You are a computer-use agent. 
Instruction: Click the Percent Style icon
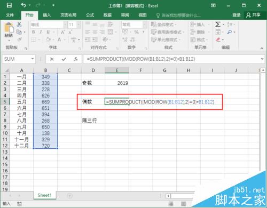click(x=136, y=32)
